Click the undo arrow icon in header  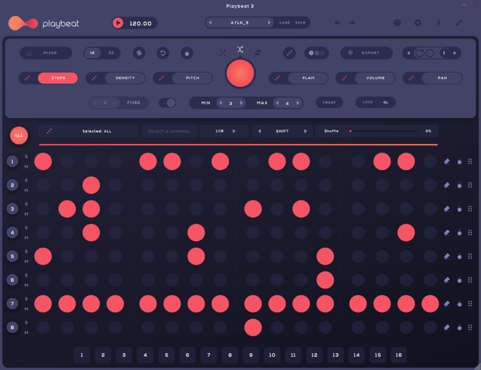point(337,23)
